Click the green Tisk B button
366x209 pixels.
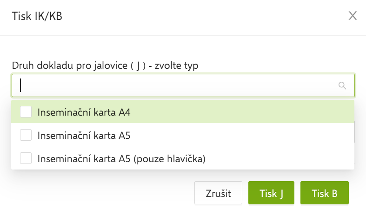pyautogui.click(x=325, y=193)
